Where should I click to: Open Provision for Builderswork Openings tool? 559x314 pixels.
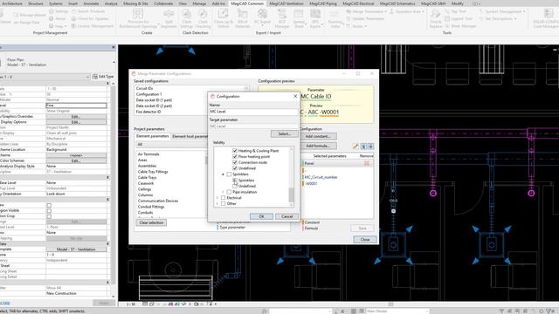coord(138,18)
